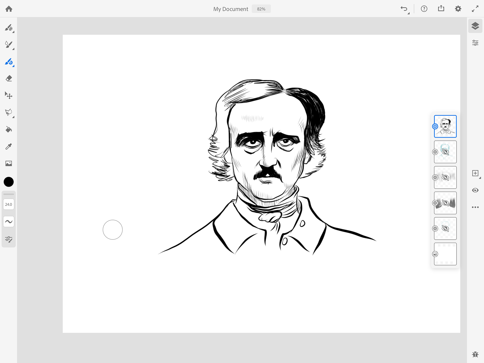Screen dimensions: 484x363
Task: Select the Lasso selection tool
Action: click(x=9, y=112)
